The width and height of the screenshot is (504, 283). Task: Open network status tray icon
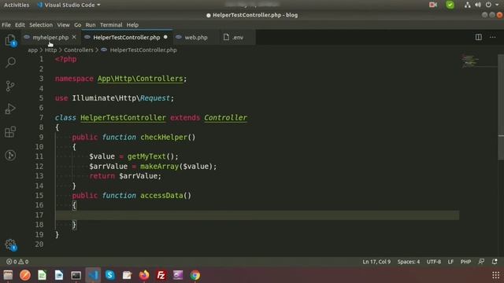pyautogui.click(x=467, y=5)
